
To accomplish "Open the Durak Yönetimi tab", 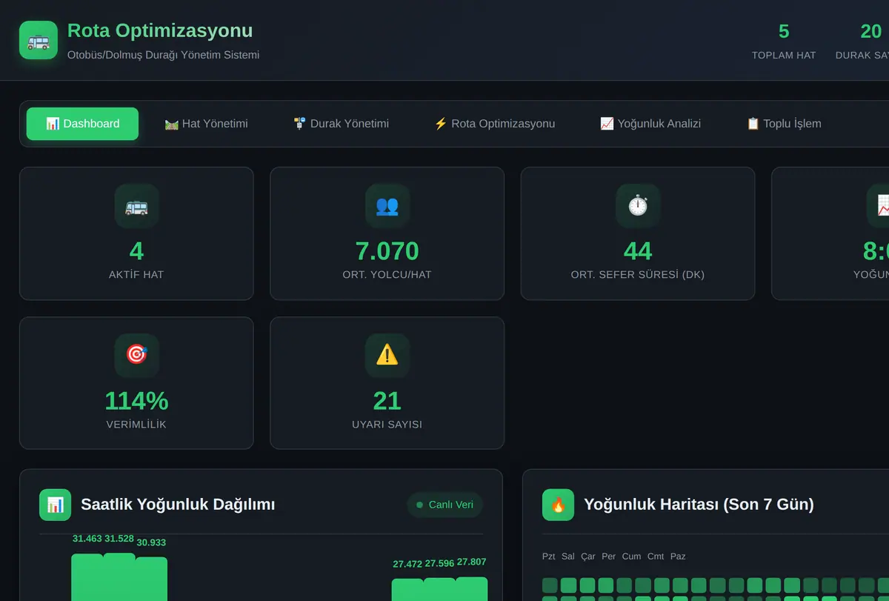I will [x=341, y=124].
